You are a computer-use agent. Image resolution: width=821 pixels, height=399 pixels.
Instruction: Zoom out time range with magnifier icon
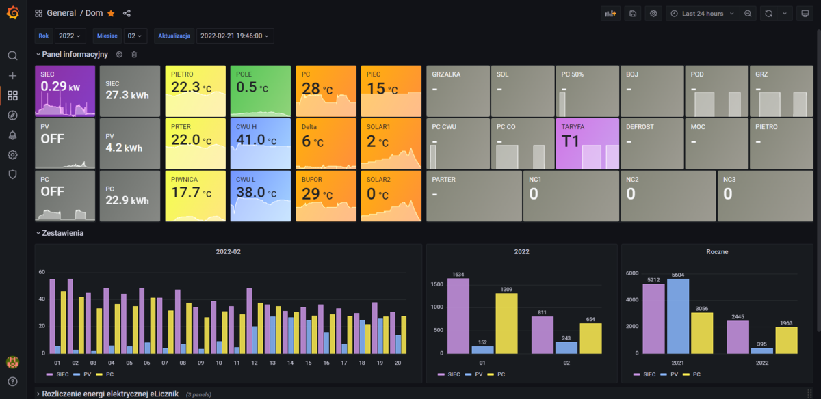(748, 14)
